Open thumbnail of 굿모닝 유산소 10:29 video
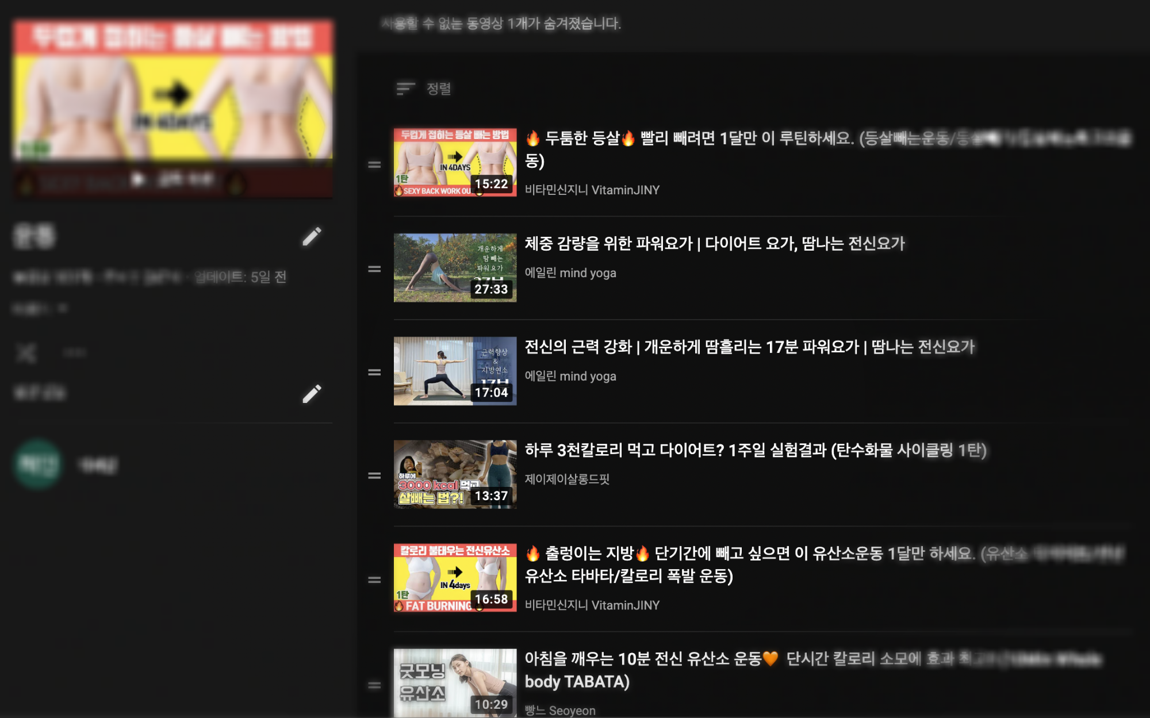Image resolution: width=1150 pixels, height=718 pixels. (x=455, y=683)
